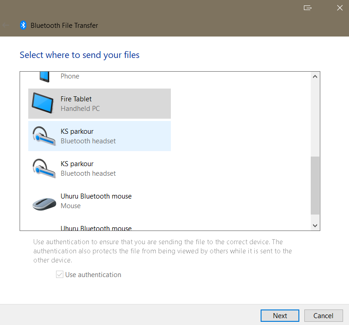Click the device list scrollbar thumb
The image size is (349, 325).
[x=315, y=185]
